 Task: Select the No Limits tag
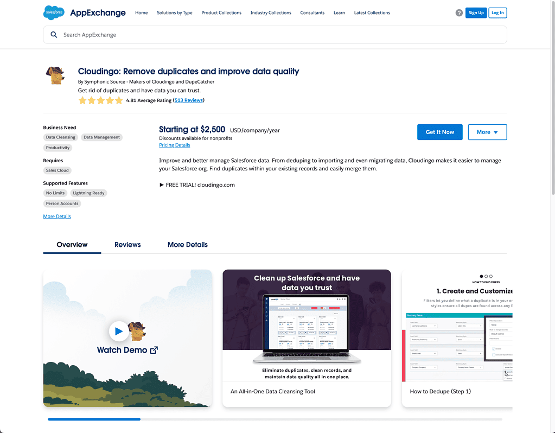[x=55, y=193]
